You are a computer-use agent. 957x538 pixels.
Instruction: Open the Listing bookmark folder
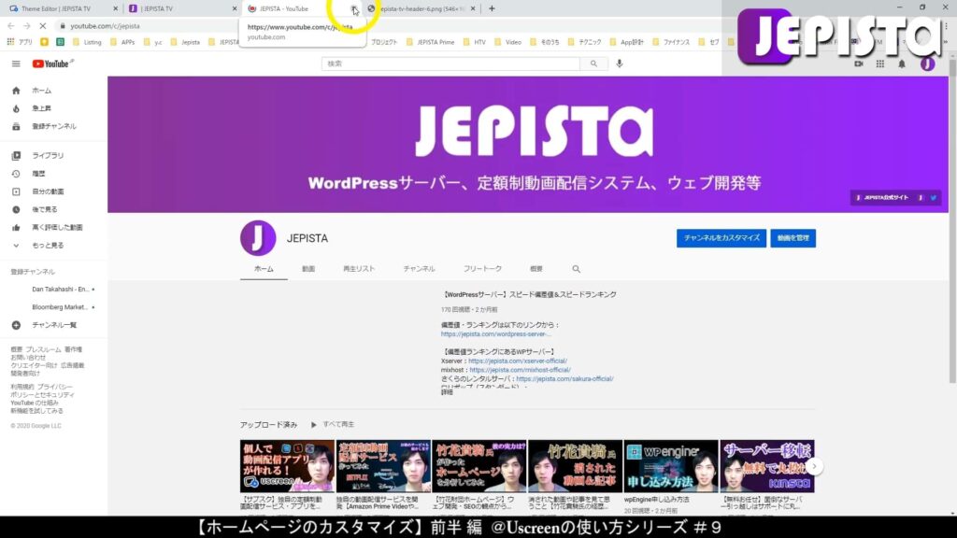(x=87, y=42)
